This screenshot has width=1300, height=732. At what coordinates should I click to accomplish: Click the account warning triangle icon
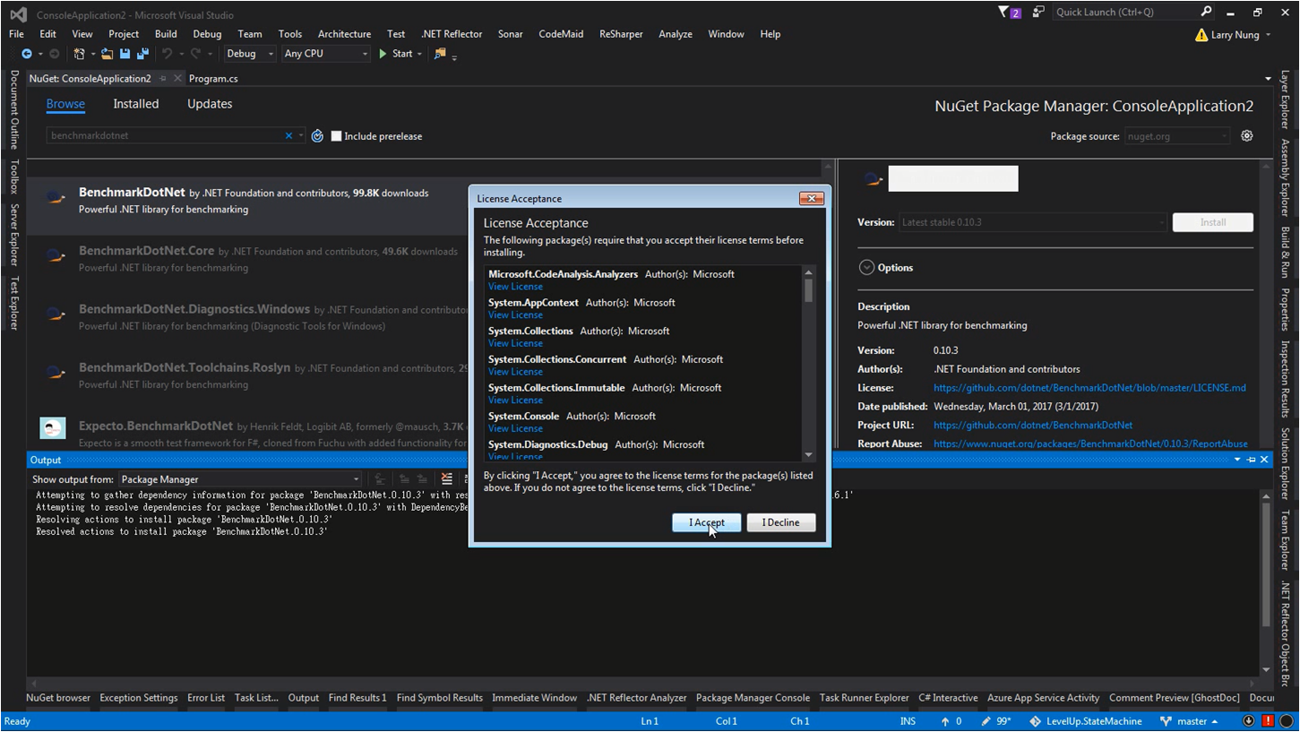pos(1201,35)
